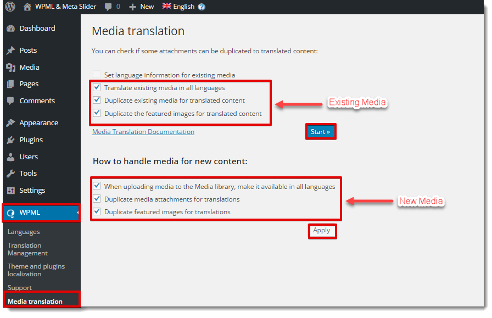
Task: Uncheck Duplicate featured images for translations
Action: tap(97, 211)
